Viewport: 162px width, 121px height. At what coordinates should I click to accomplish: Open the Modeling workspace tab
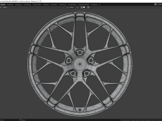pyautogui.click(x=10, y=5)
